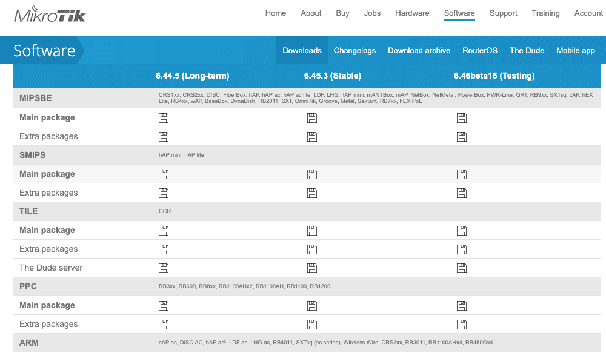Download The Dude server Stable
This screenshot has height=356, width=606.
point(312,268)
